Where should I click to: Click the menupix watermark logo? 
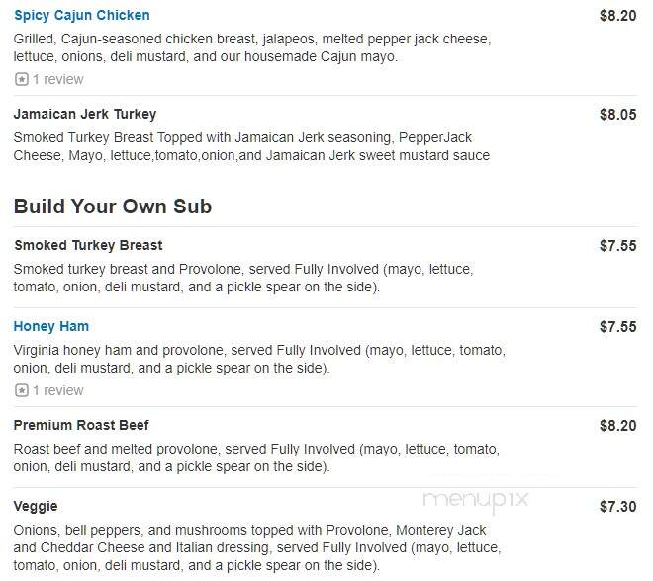[x=476, y=501]
